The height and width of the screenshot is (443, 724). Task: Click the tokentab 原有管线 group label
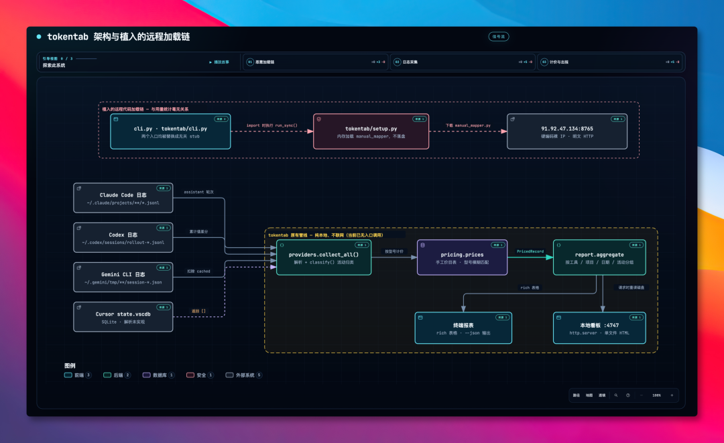point(326,235)
